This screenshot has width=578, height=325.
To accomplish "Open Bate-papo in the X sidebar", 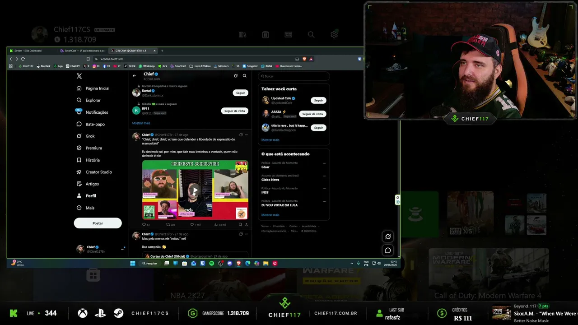I will pos(91,124).
